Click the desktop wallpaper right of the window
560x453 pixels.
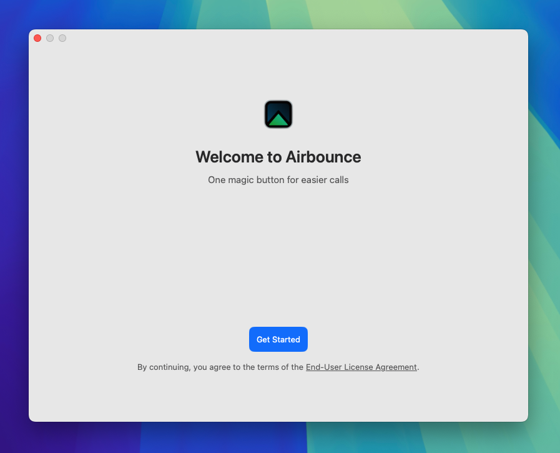544,225
